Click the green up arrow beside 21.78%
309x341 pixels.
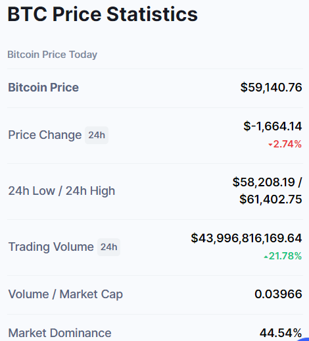[266, 257]
